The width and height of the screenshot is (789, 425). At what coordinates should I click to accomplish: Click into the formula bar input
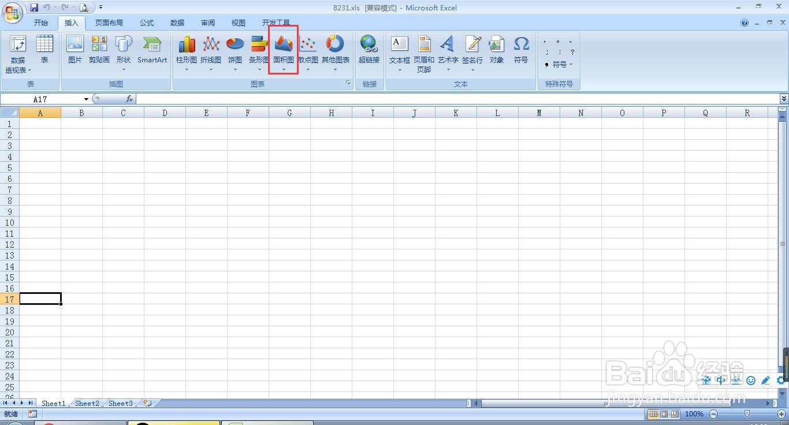(457, 99)
